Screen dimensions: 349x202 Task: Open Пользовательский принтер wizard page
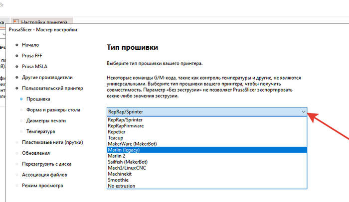click(x=52, y=88)
